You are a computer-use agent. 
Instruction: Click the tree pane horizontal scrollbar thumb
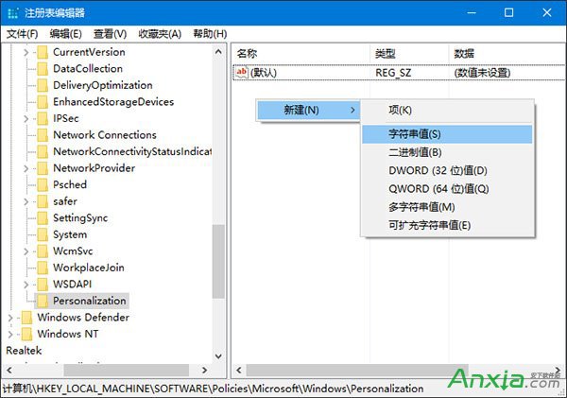click(x=127, y=371)
